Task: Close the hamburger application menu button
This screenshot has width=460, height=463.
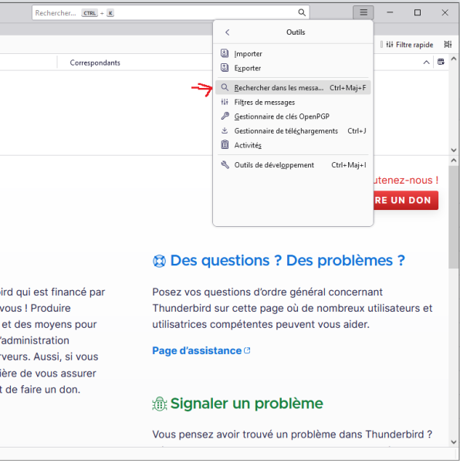Action: coord(364,12)
